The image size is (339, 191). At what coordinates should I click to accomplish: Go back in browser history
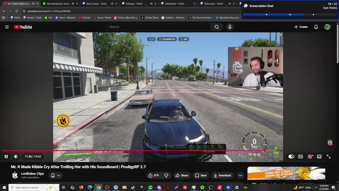(4, 11)
